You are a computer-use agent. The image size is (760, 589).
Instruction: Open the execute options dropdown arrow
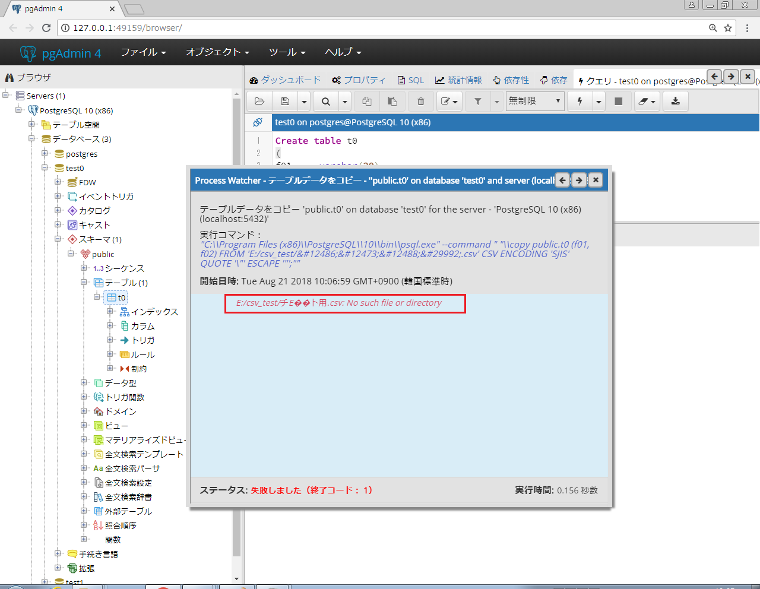point(598,102)
